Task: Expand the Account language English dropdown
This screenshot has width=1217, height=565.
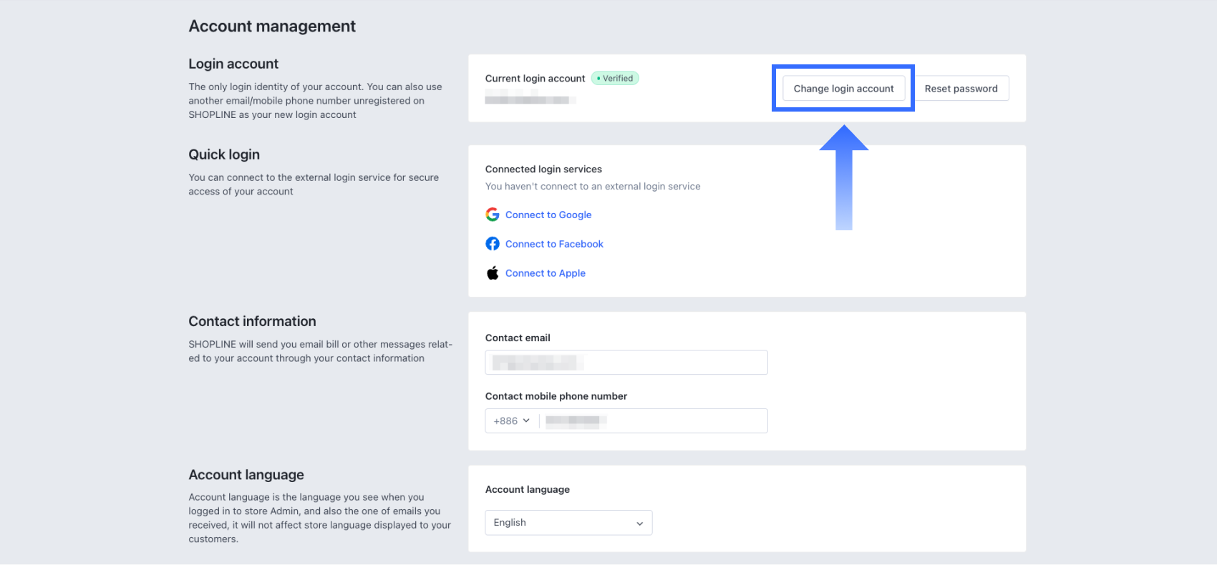Action: (568, 523)
